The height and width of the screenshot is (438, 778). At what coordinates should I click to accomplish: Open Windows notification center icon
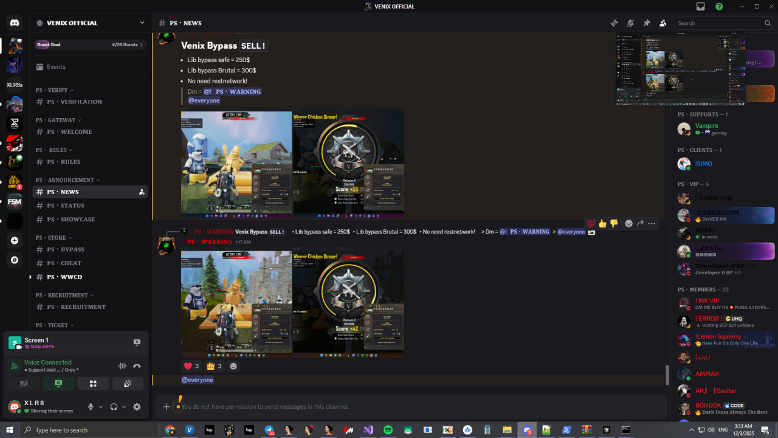click(765, 430)
